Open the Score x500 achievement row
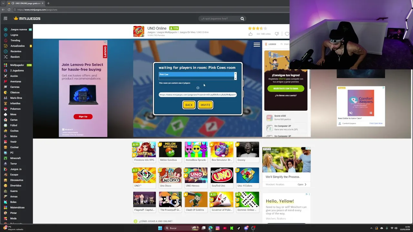 coord(287,118)
